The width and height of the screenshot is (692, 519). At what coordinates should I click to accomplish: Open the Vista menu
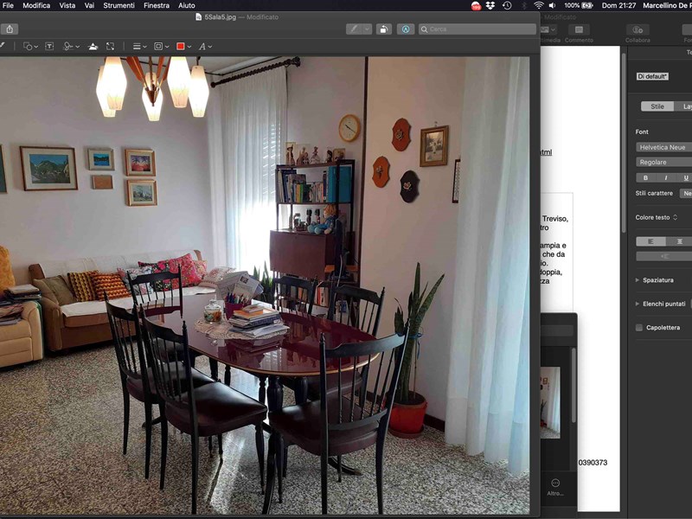[x=67, y=5]
